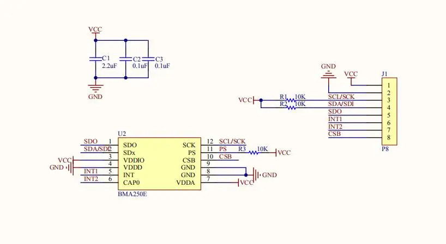
Task: Select the 10K value next to R1
Action: [x=300, y=97]
